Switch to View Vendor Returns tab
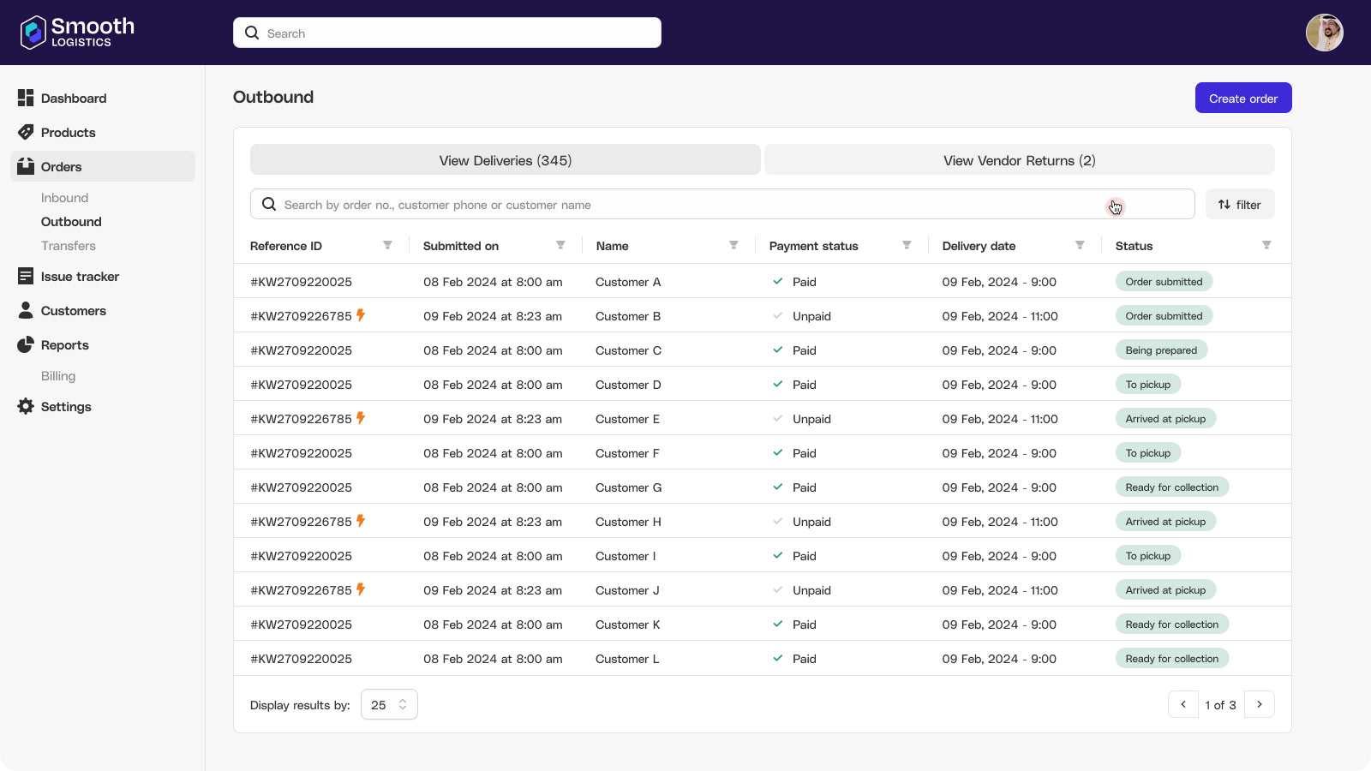 1019,160
